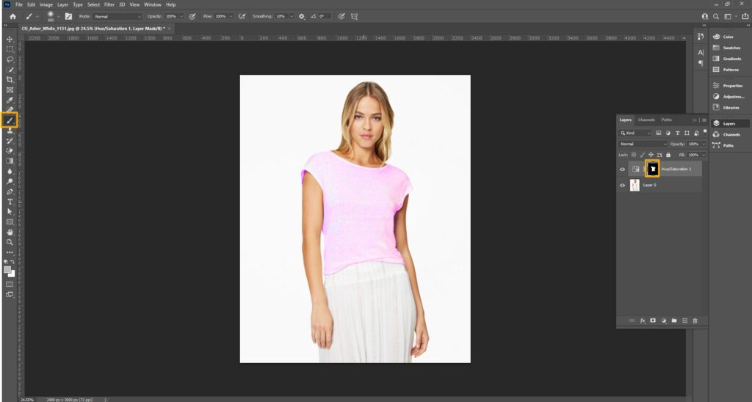Select the Eyedropper tool

point(10,100)
